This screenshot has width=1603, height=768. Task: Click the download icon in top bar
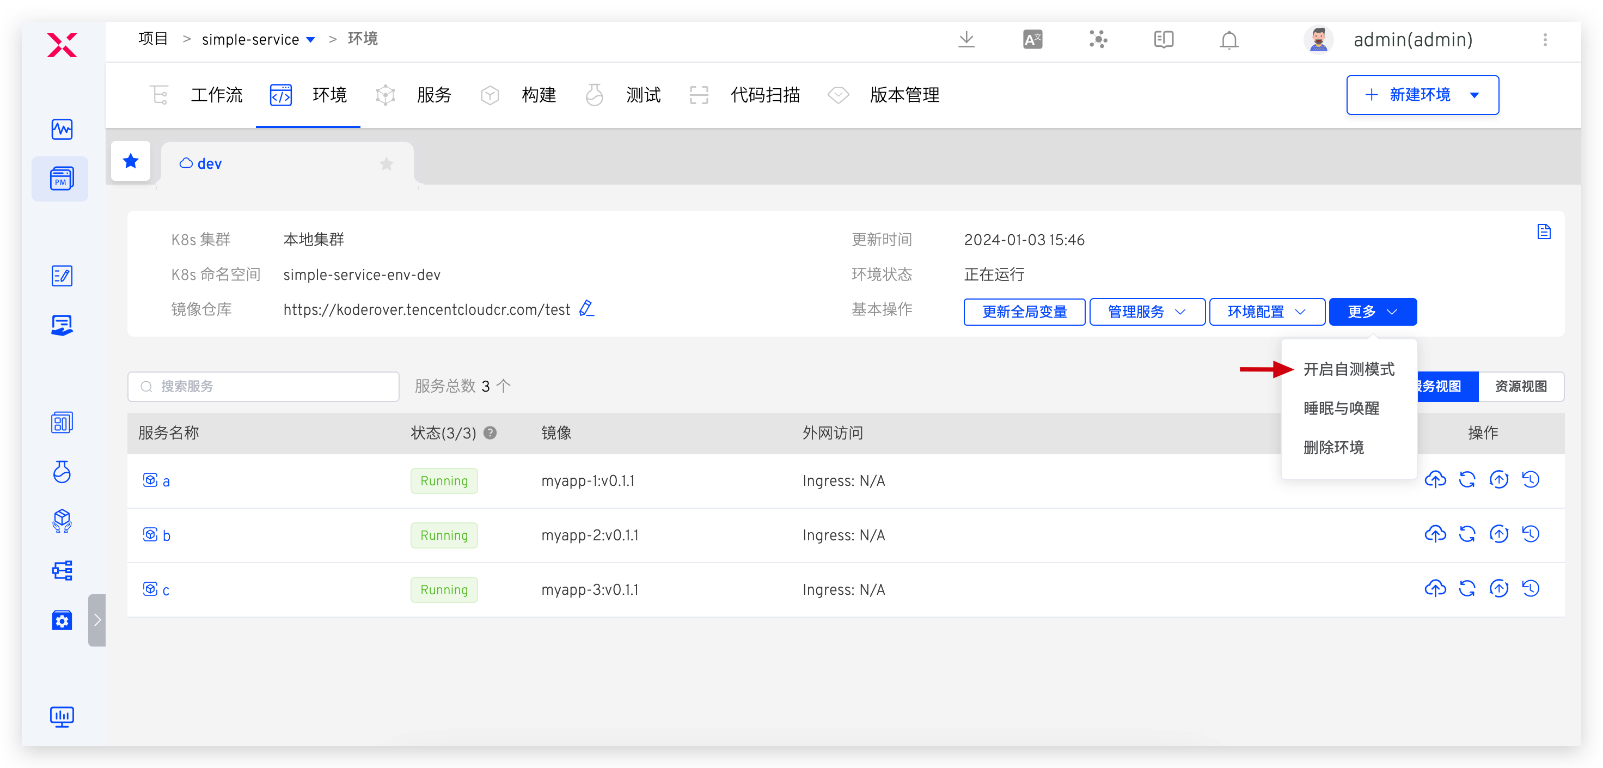(x=966, y=40)
